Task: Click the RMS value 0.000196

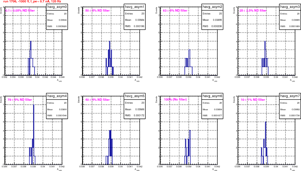Action: click(139, 26)
